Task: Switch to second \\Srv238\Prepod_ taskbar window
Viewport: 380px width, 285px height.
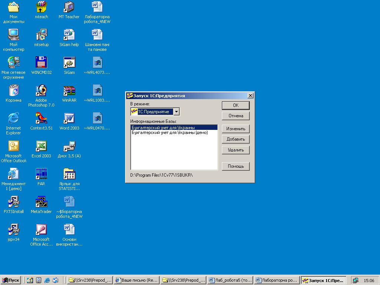Action: [183, 281]
